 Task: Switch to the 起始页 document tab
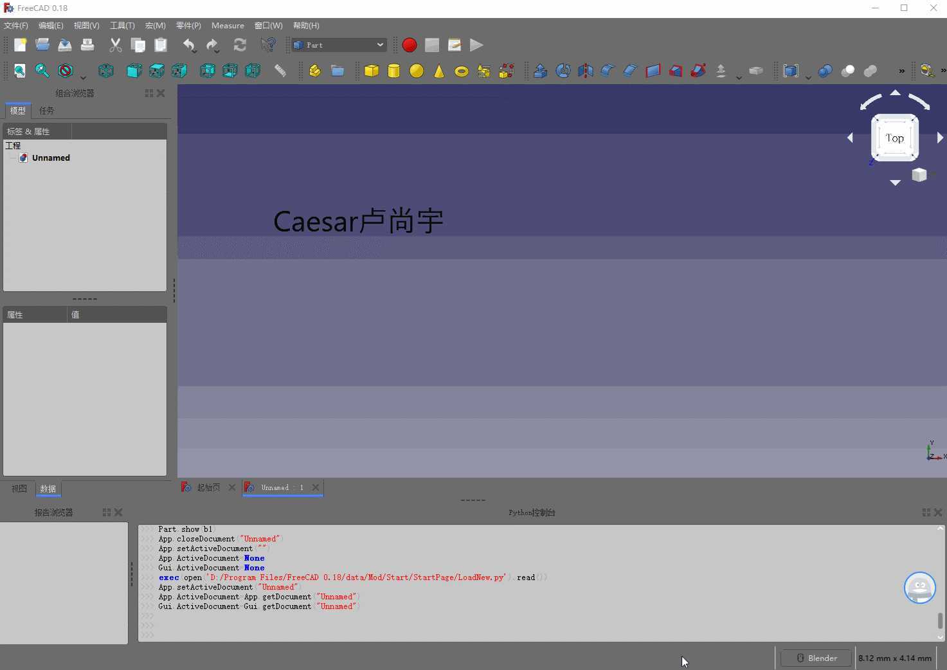208,487
